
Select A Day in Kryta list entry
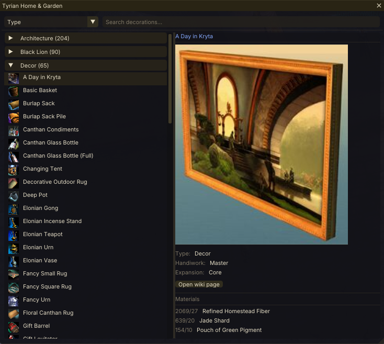coord(86,79)
